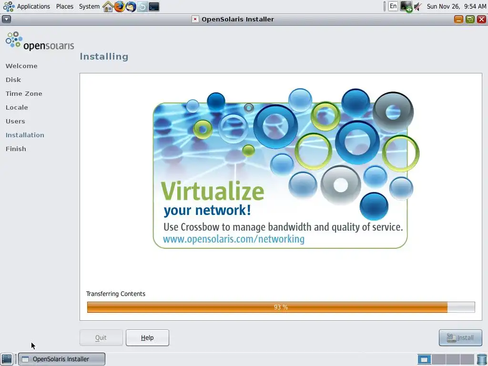This screenshot has height=366, width=488.
Task: Open the terminal launcher in panel
Action: 154,6
